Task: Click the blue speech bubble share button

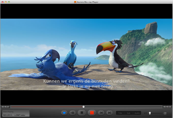Action: point(64,113)
